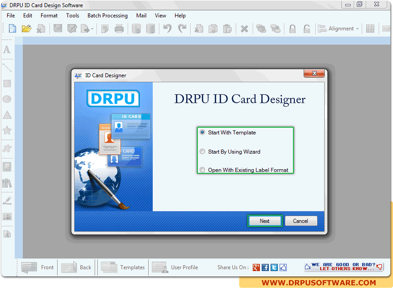Screen dimensions: 393x288
Task: Select 'Start With Template' radio option
Action: pyautogui.click(x=228, y=132)
